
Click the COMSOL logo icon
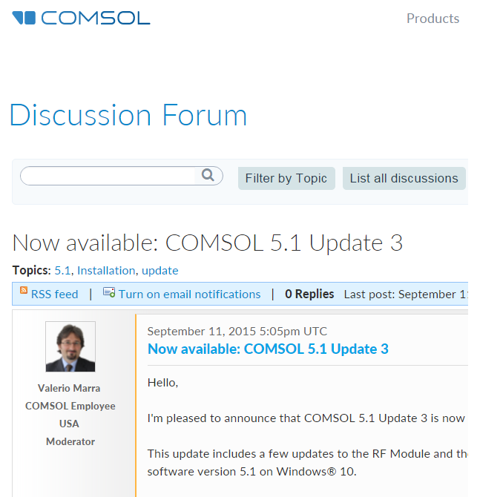coord(24,18)
